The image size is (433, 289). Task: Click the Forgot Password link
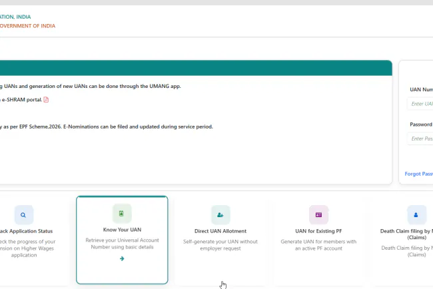418,174
